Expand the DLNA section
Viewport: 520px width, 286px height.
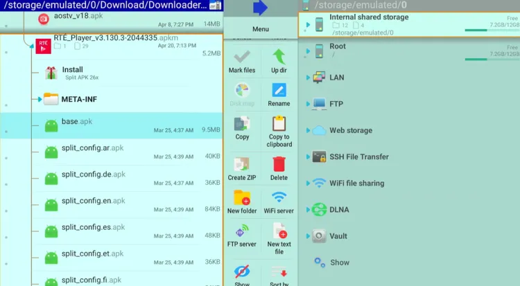[x=308, y=209]
